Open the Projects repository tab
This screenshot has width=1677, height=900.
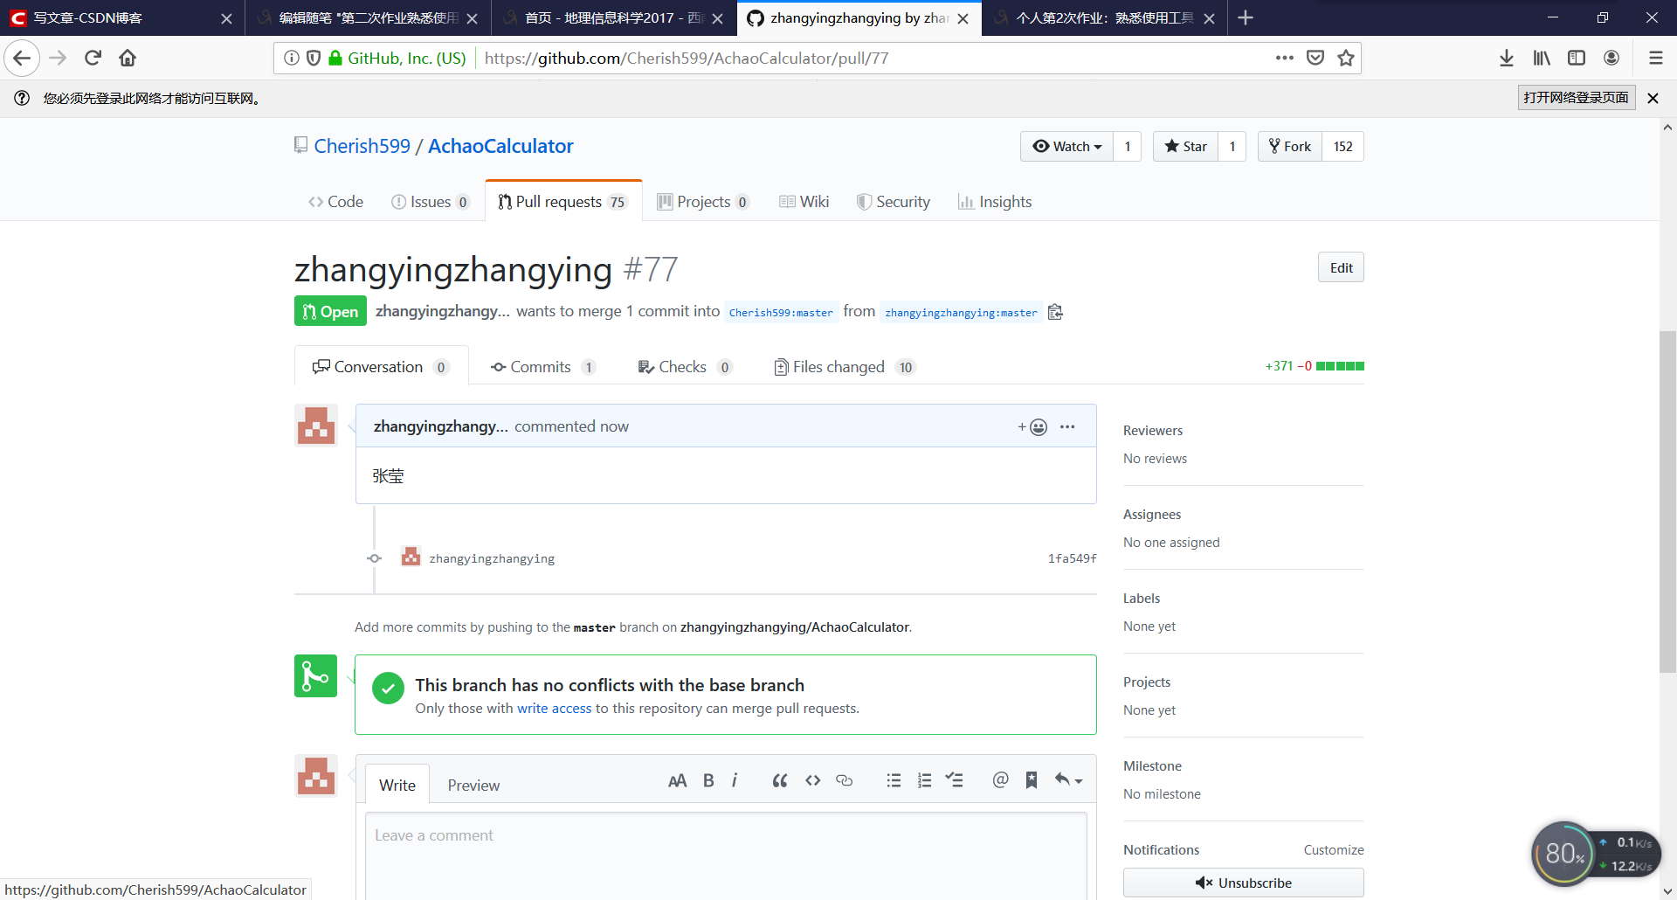pos(703,202)
